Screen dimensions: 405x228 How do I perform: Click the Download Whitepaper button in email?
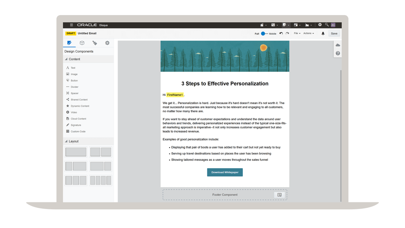(225, 172)
